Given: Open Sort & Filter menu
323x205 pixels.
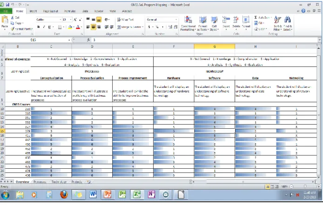Looking at the screenshot, I should 277,23.
